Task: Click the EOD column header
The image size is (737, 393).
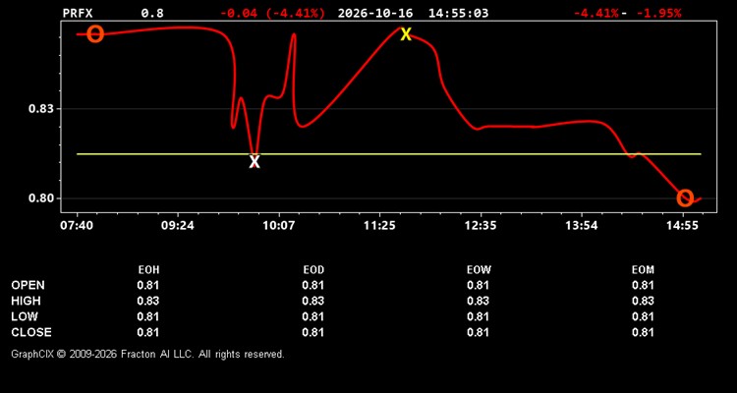Action: click(313, 270)
